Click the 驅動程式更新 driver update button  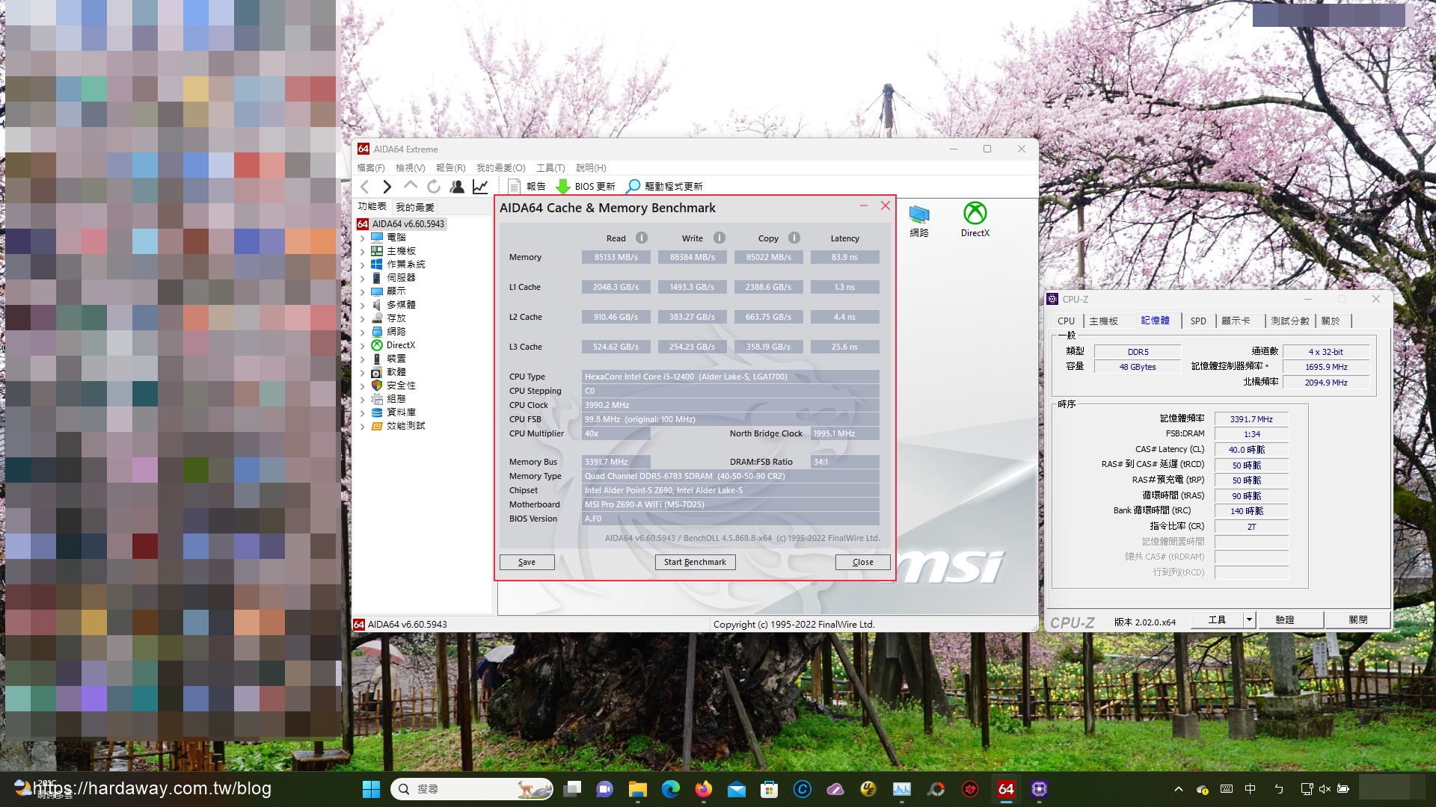coord(665,187)
